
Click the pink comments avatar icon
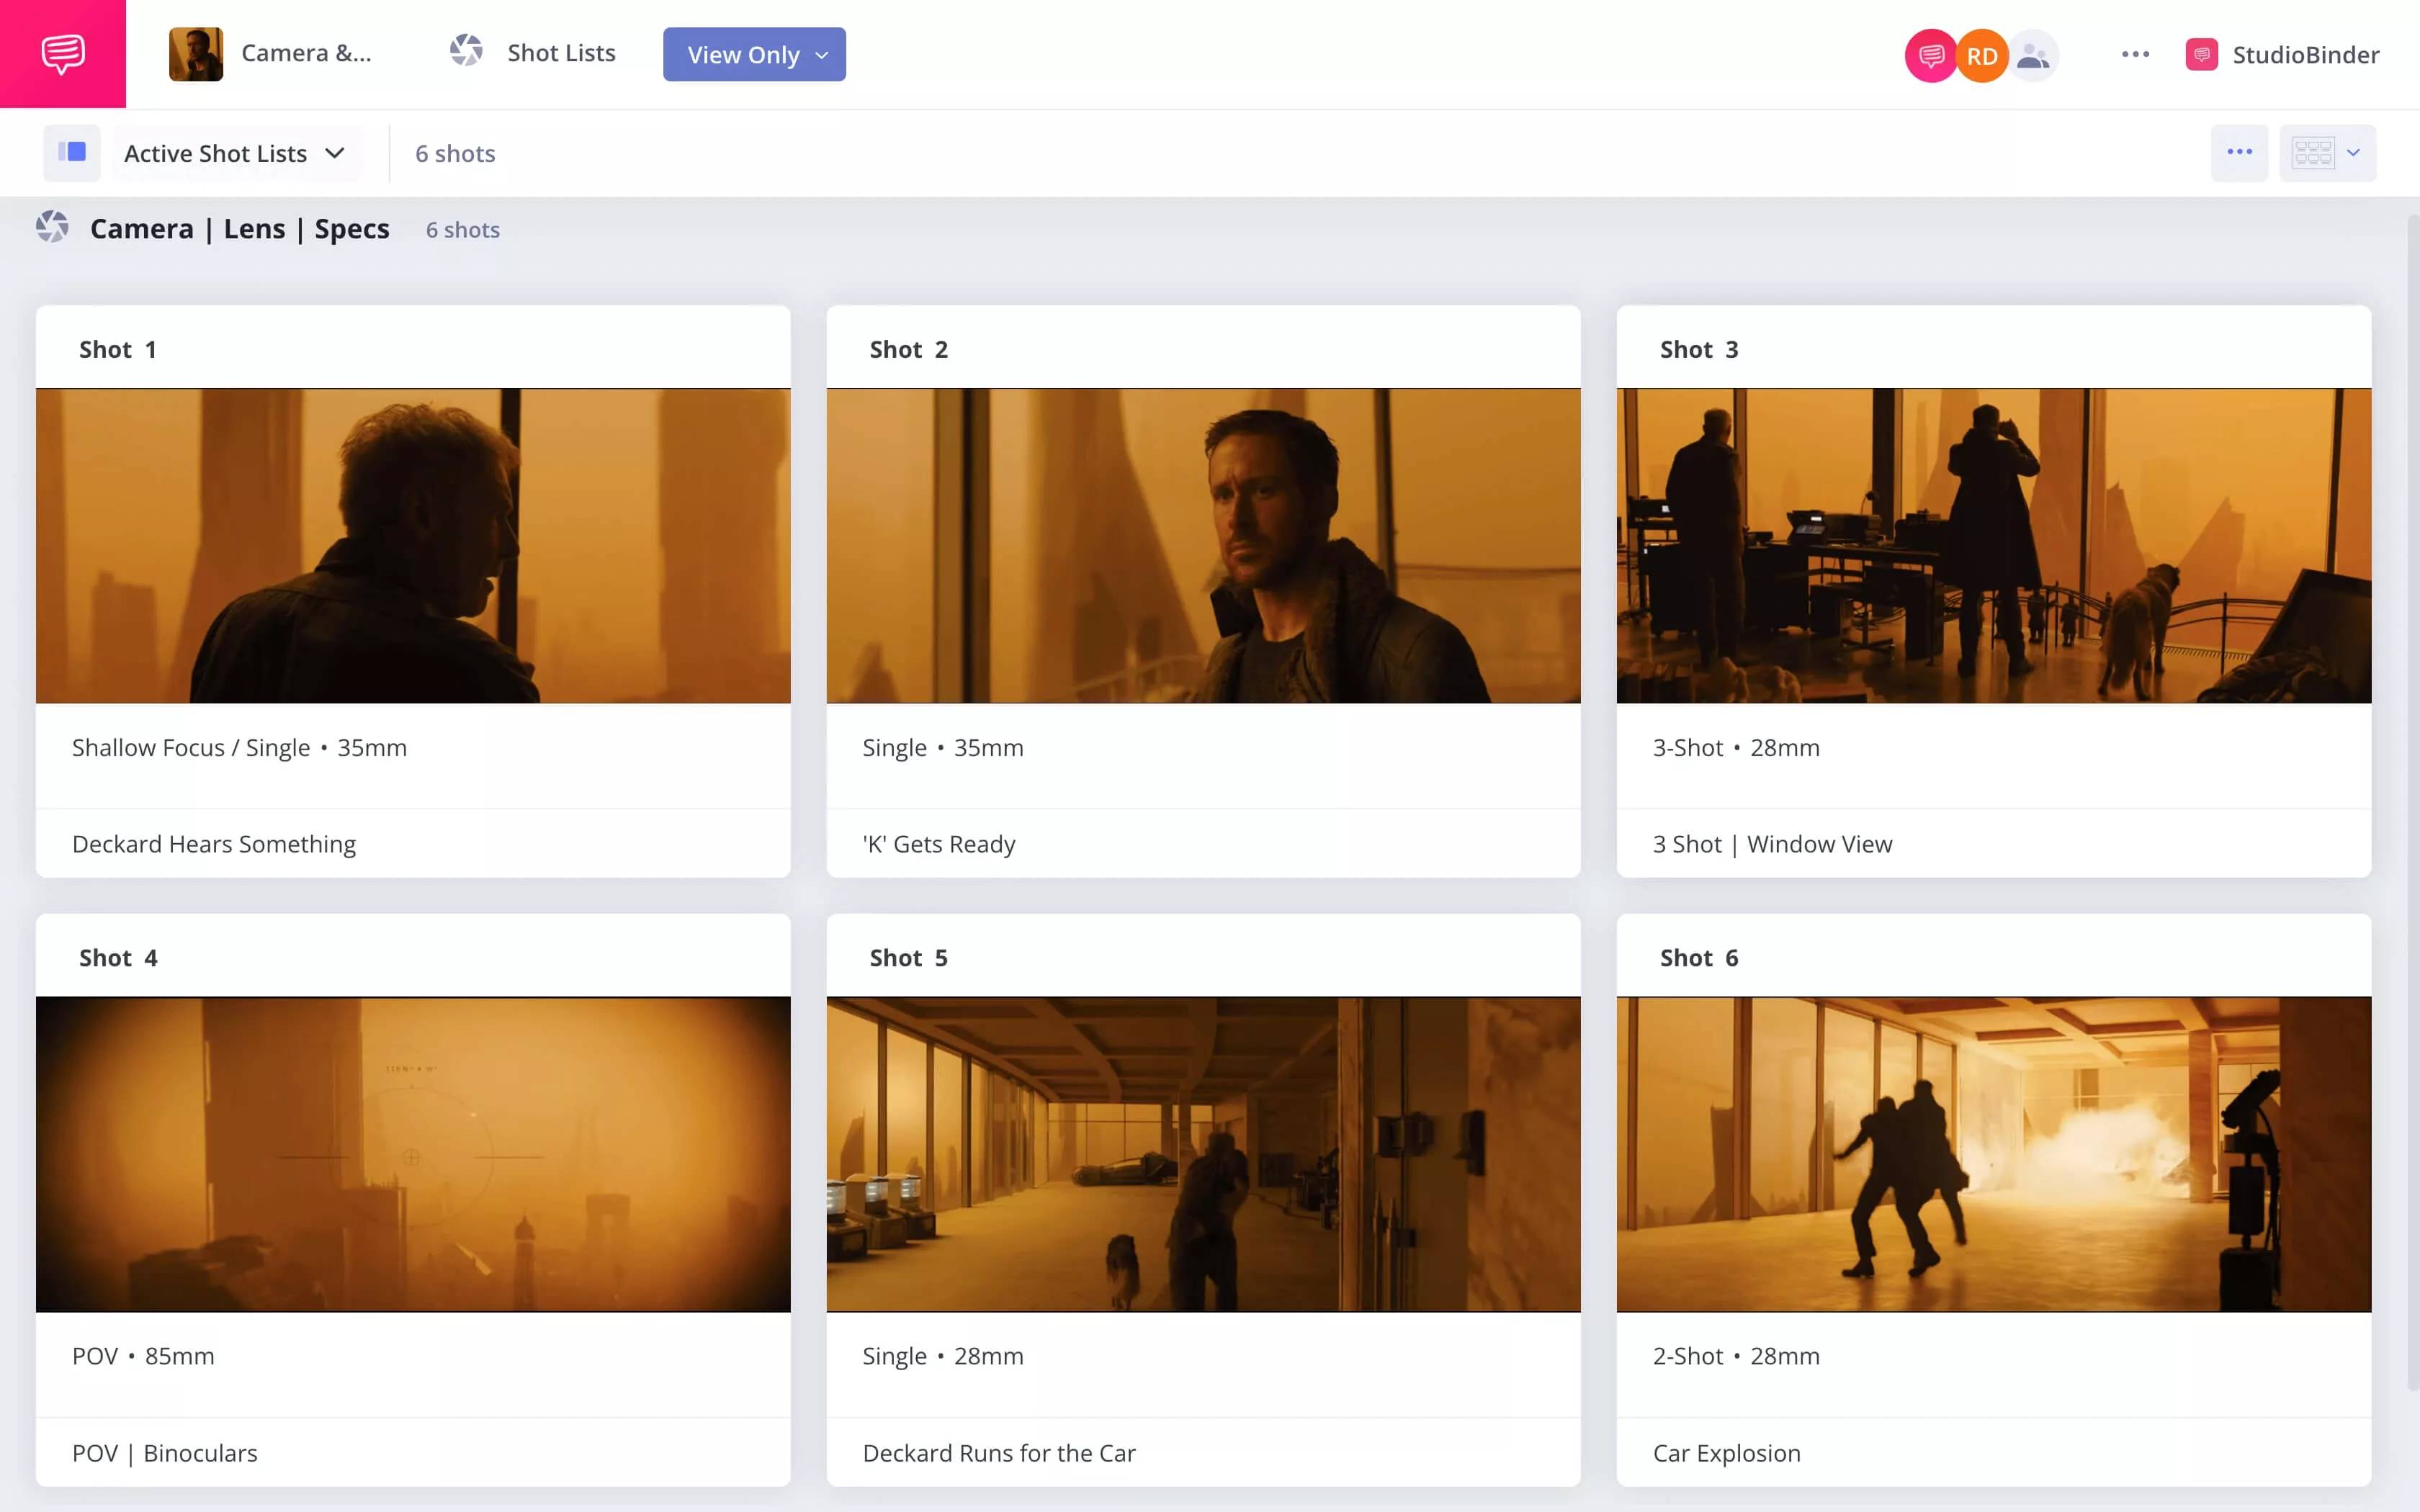click(1930, 56)
